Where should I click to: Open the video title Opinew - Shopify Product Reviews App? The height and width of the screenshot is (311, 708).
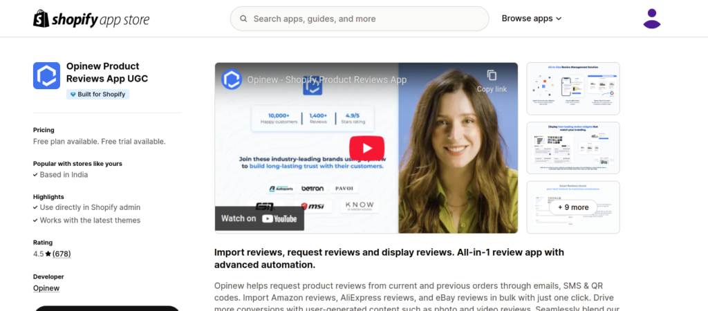327,80
